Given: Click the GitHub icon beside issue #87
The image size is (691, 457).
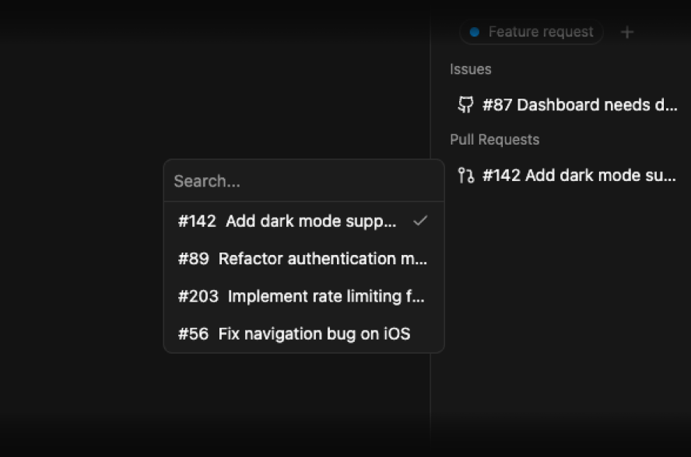Looking at the screenshot, I should pyautogui.click(x=465, y=105).
